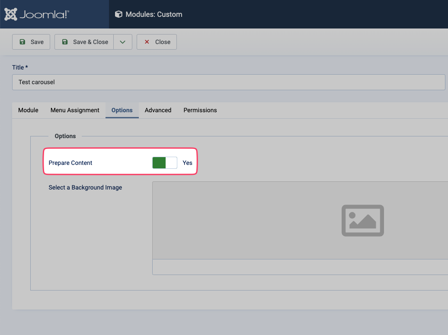
Task: Click the Joomla logo icon
Action: (11, 14)
